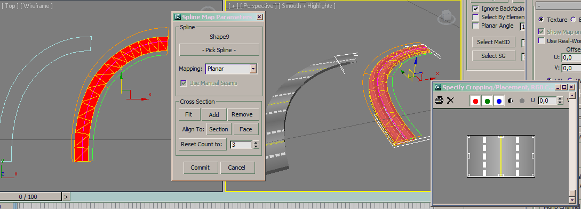The height and width of the screenshot is (209, 581).
Task: Toggle the blue channel display
Action: tap(499, 101)
